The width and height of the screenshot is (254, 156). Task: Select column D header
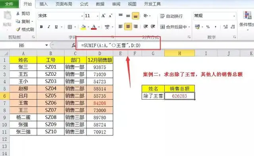(x=100, y=53)
